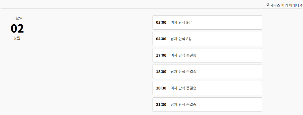Screen dimensions: 303x115
Task: Select the 04:00 남자 단식 8강 session card
Action: [207, 39]
